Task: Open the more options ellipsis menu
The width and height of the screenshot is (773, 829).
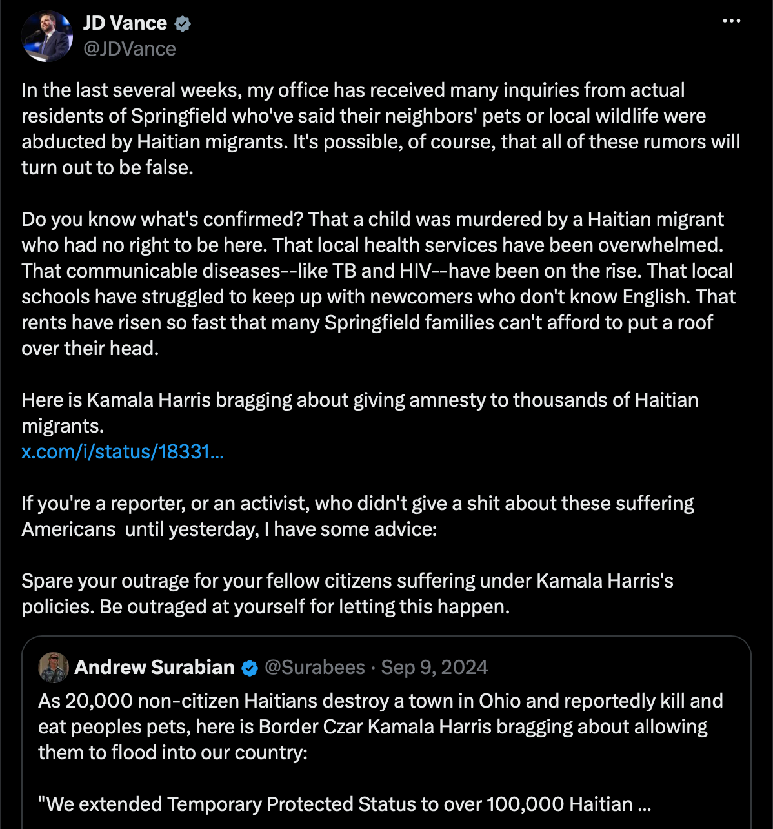Action: tap(731, 21)
